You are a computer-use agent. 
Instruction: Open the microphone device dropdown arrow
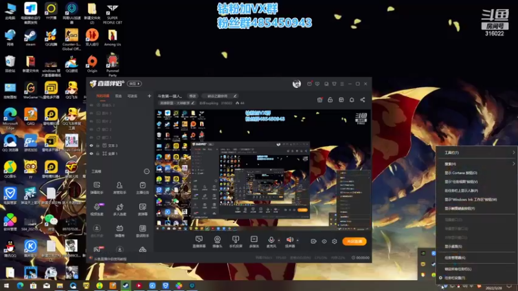279,240
